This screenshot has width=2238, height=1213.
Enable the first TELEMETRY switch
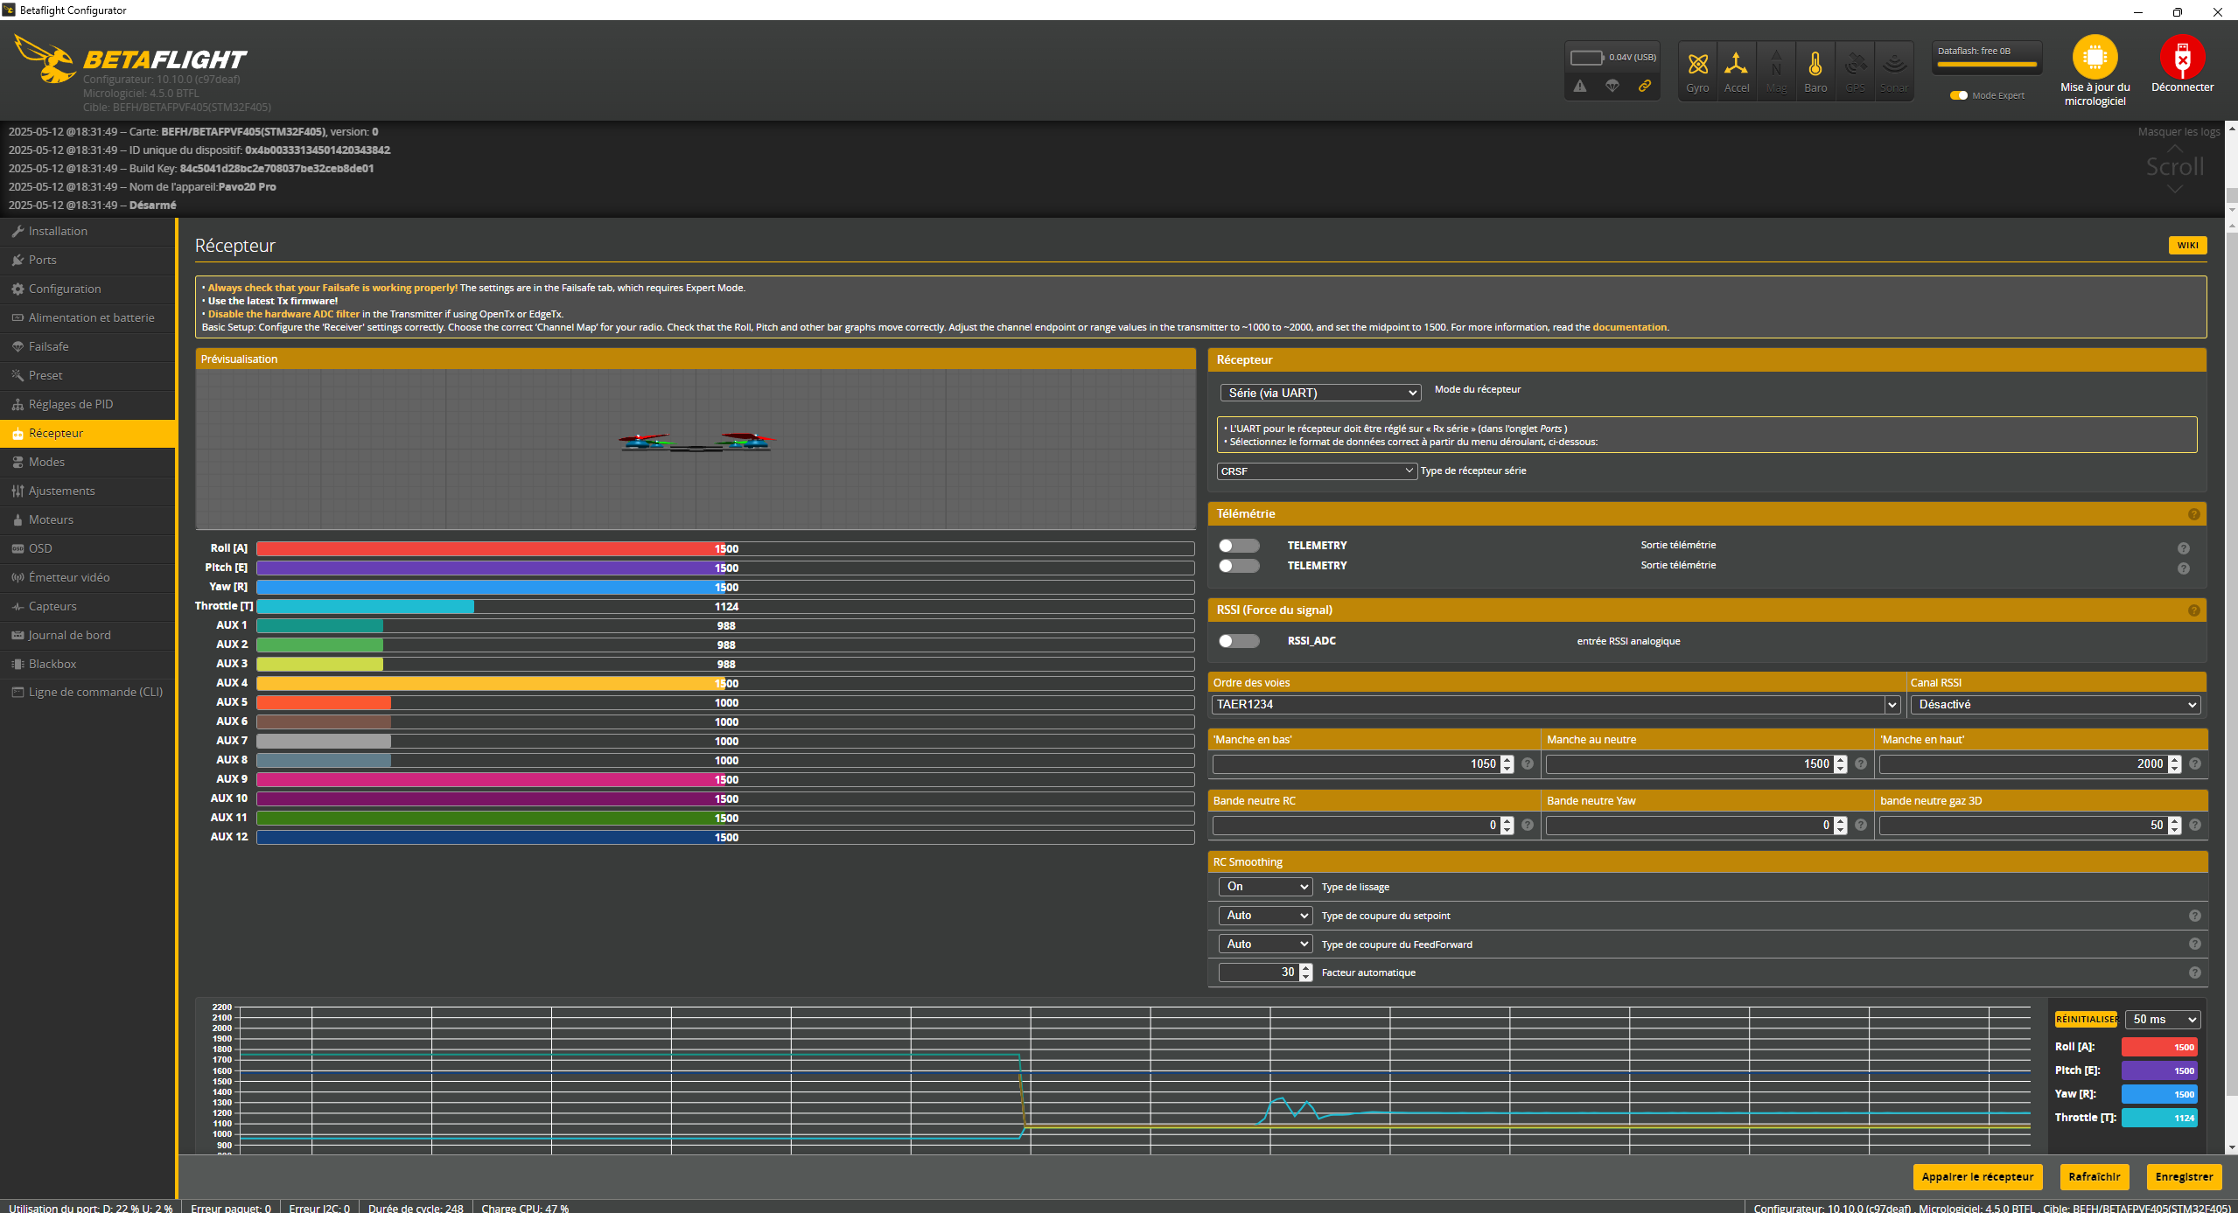coord(1239,546)
